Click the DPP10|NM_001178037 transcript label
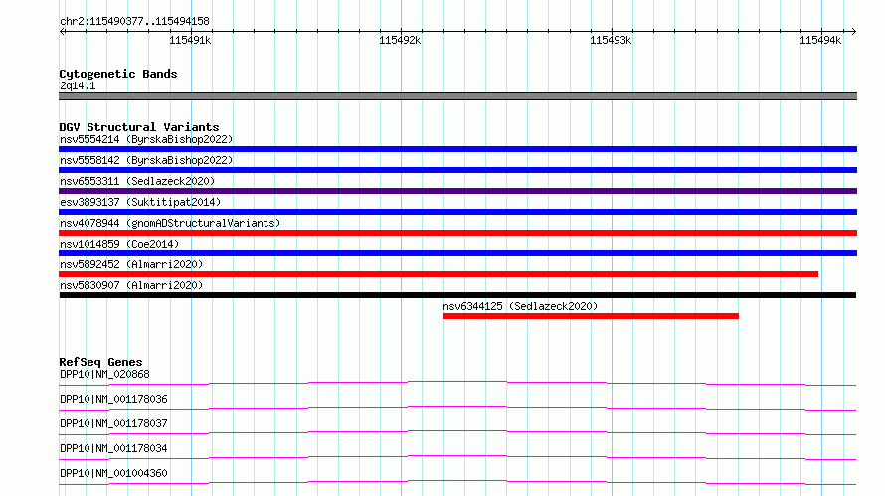Image resolution: width=885 pixels, height=496 pixels. (x=113, y=423)
